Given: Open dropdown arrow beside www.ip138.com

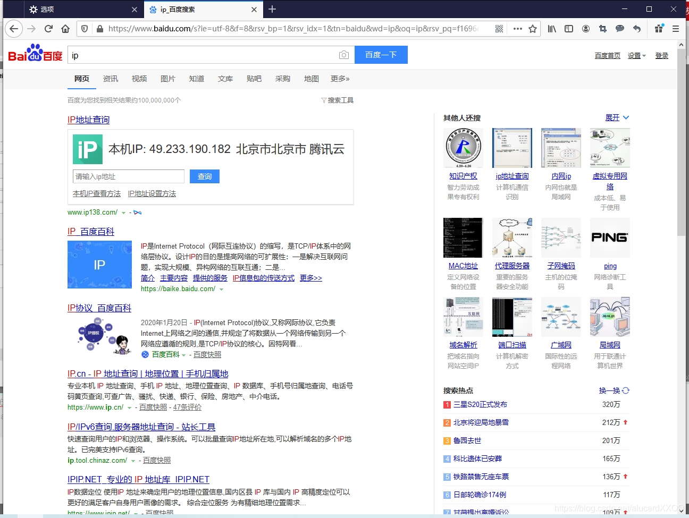Looking at the screenshot, I should [123, 213].
